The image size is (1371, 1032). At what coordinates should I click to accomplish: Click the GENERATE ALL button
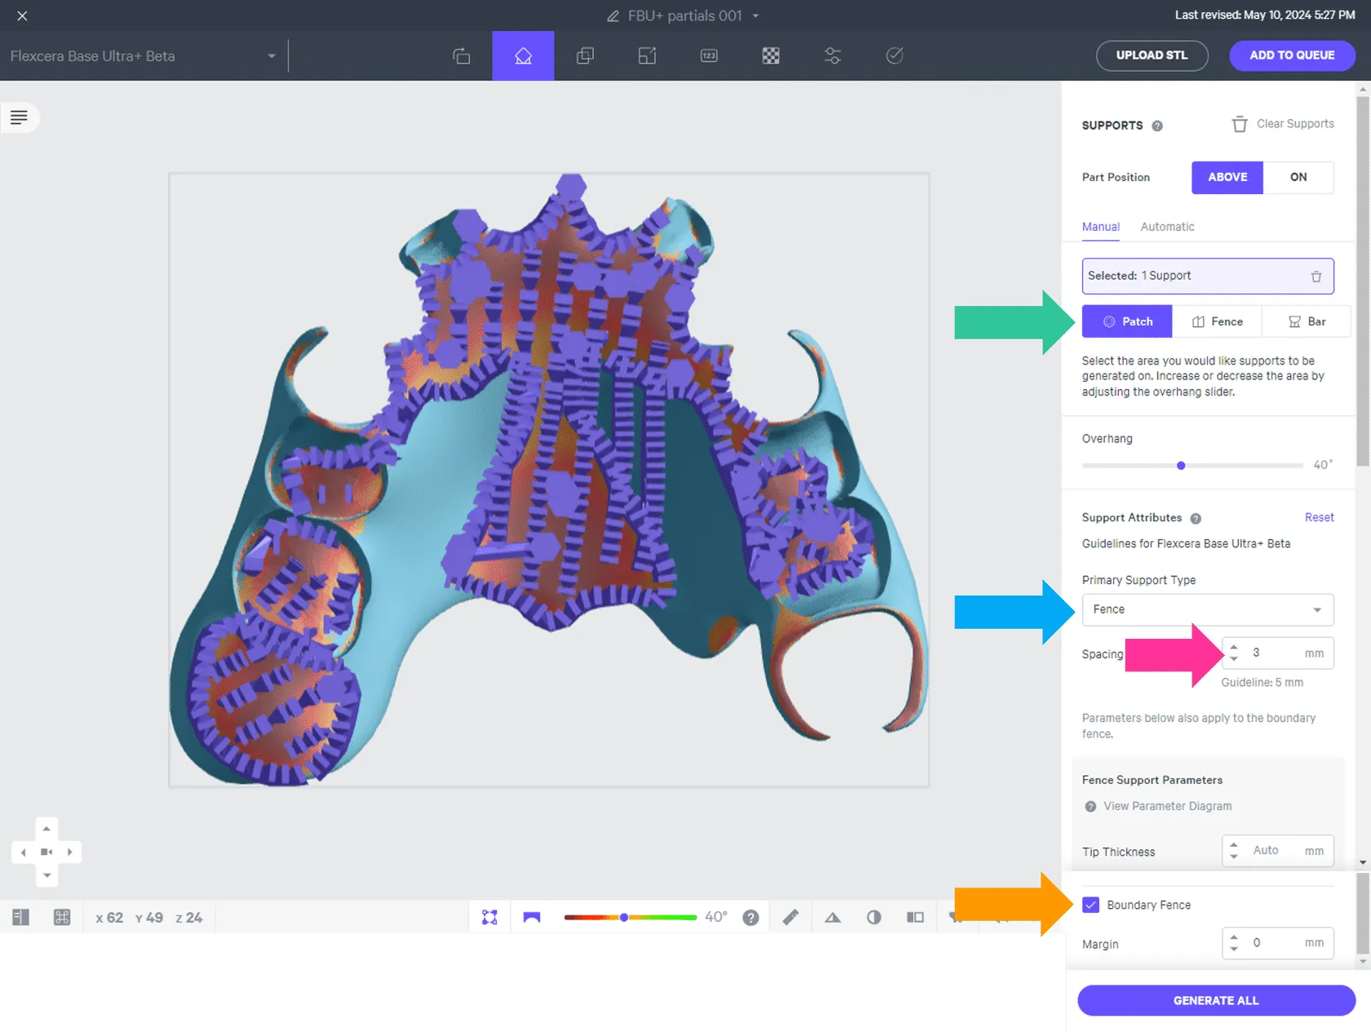tap(1216, 1000)
